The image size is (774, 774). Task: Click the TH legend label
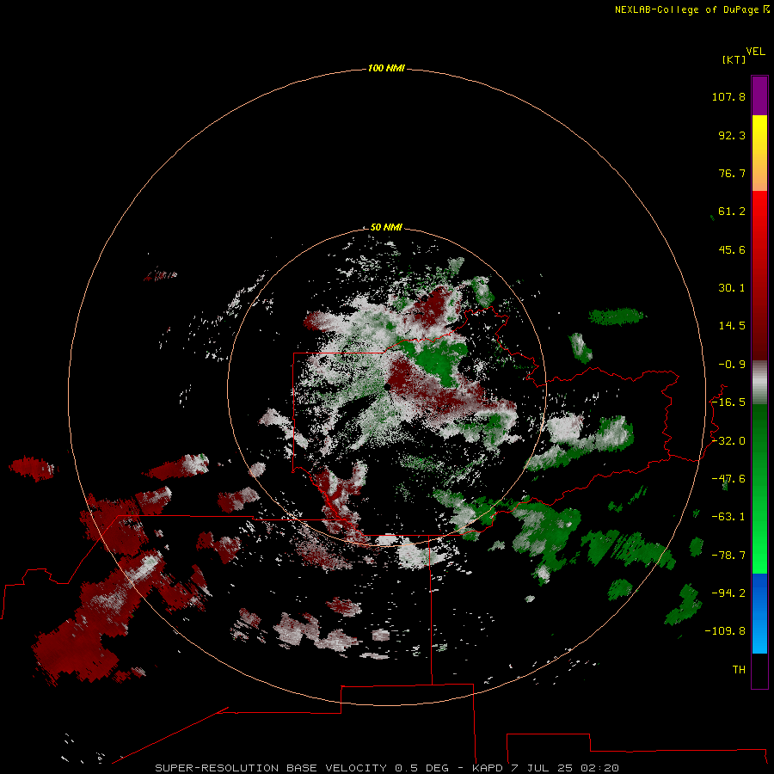(739, 670)
